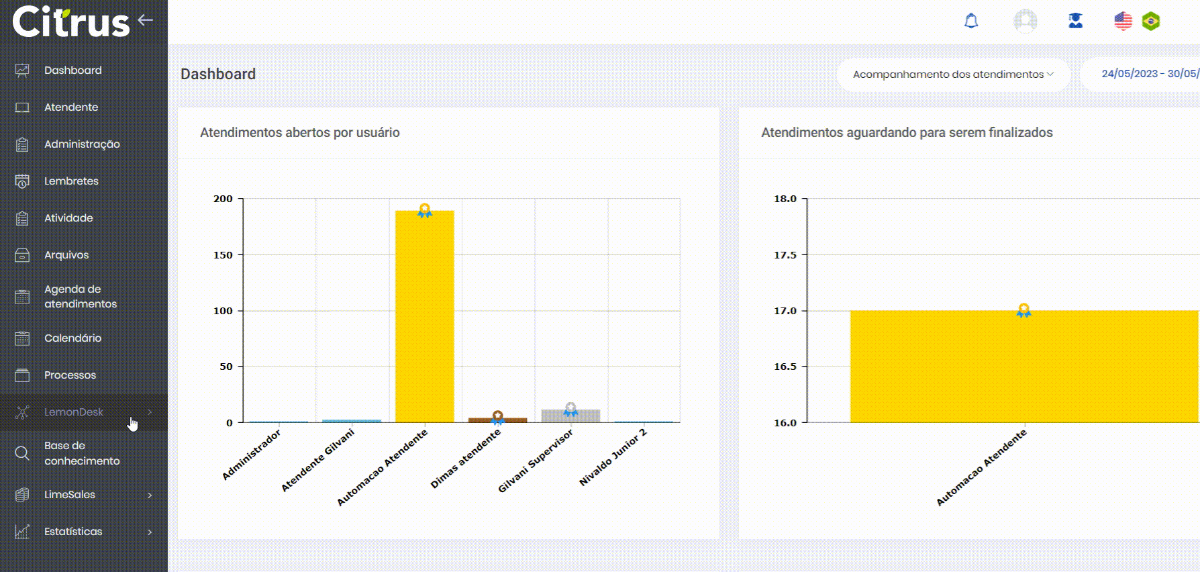Open the Dashboard menu item

pyautogui.click(x=72, y=70)
